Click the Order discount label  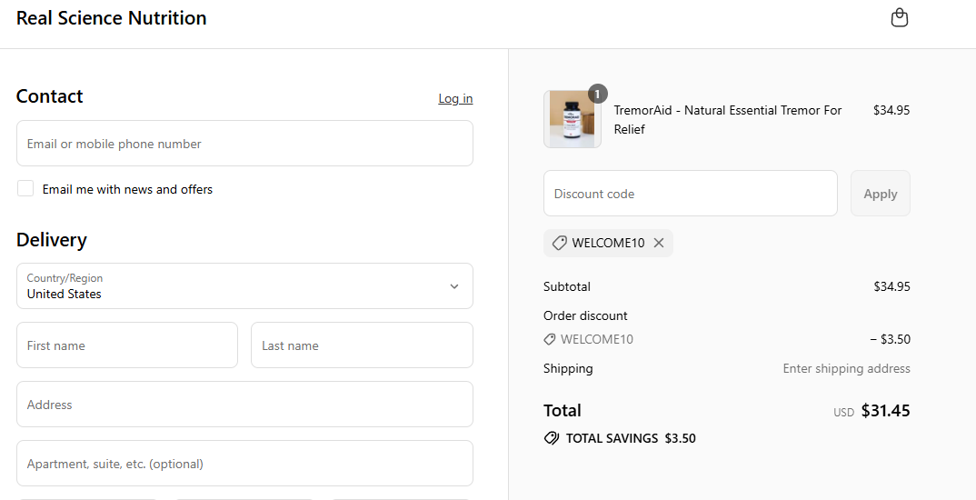pos(585,315)
